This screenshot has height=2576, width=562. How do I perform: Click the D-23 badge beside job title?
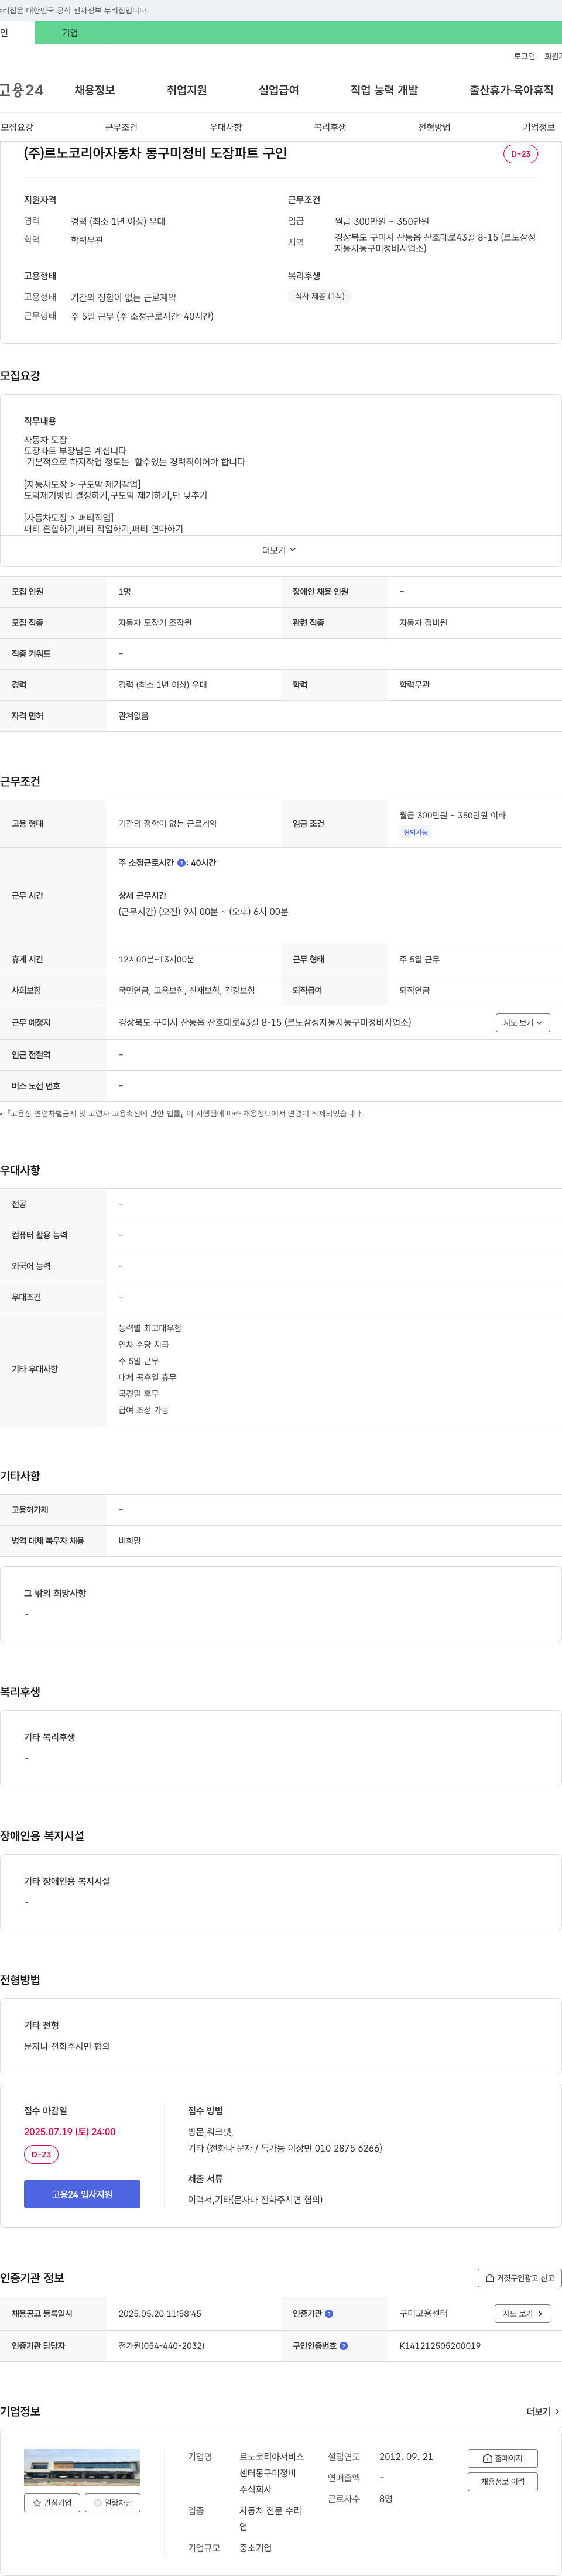click(520, 154)
